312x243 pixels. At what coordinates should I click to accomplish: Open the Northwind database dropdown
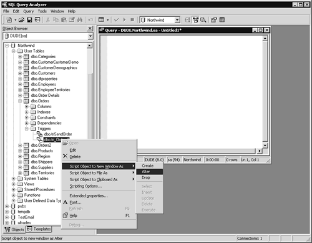point(177,20)
